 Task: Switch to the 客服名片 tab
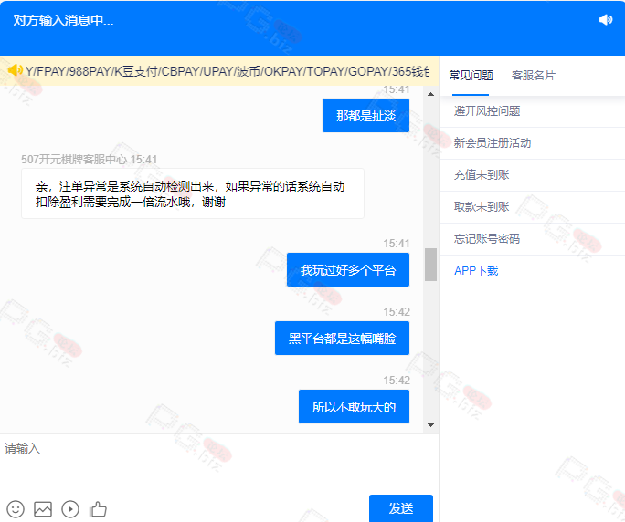click(x=533, y=76)
